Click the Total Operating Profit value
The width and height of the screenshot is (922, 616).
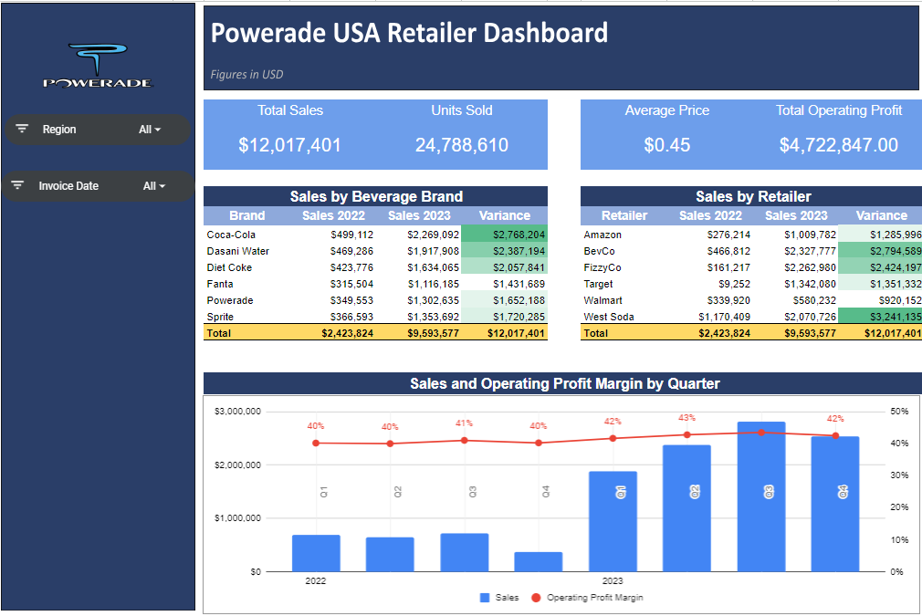pyautogui.click(x=838, y=145)
